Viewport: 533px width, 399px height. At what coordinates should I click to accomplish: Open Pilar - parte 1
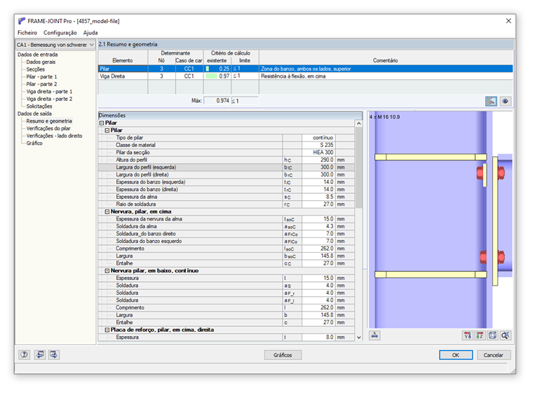point(41,77)
